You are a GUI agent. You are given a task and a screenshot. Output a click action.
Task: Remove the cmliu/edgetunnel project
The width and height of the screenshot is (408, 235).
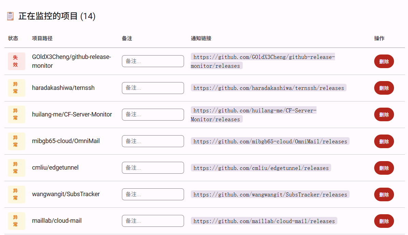384,168
